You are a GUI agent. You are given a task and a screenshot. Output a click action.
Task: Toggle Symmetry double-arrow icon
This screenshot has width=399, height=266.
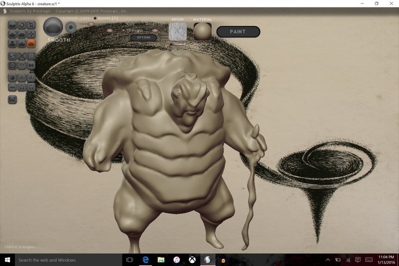[31, 65]
